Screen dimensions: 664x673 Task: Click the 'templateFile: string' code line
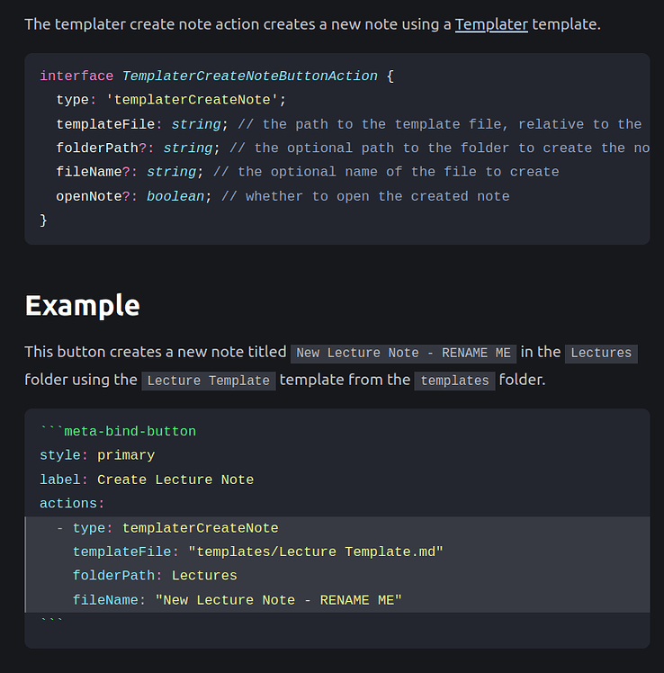pyautogui.click(x=349, y=124)
